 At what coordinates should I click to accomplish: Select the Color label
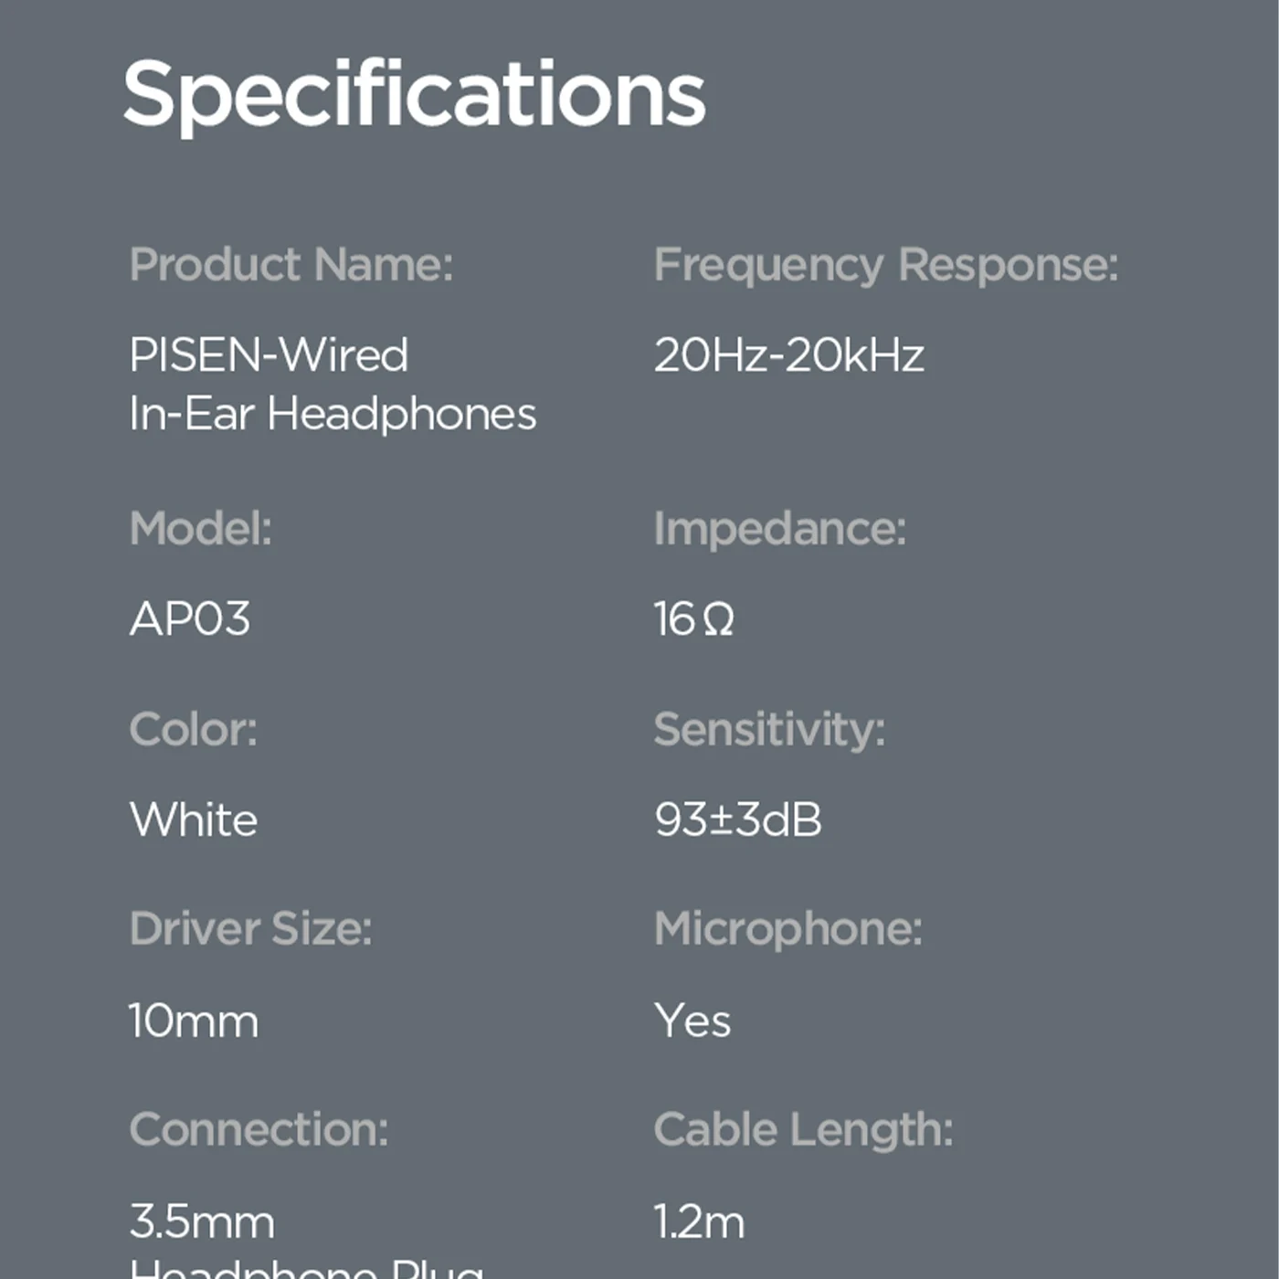[193, 729]
